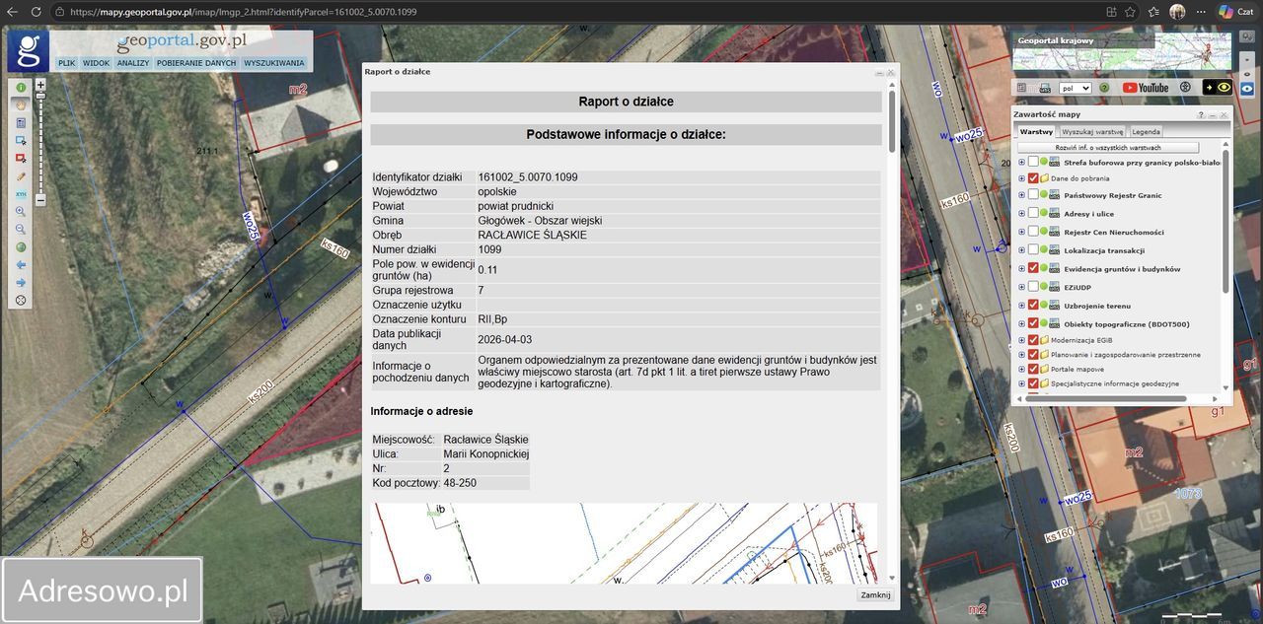Zoom in with the plus button on zoom bar
Image resolution: width=1263 pixels, height=624 pixels.
[x=40, y=85]
